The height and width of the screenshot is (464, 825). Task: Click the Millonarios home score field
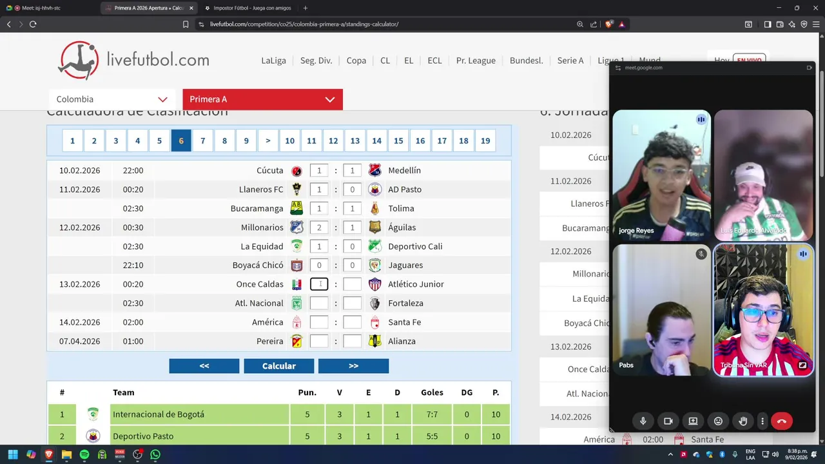[319, 227]
